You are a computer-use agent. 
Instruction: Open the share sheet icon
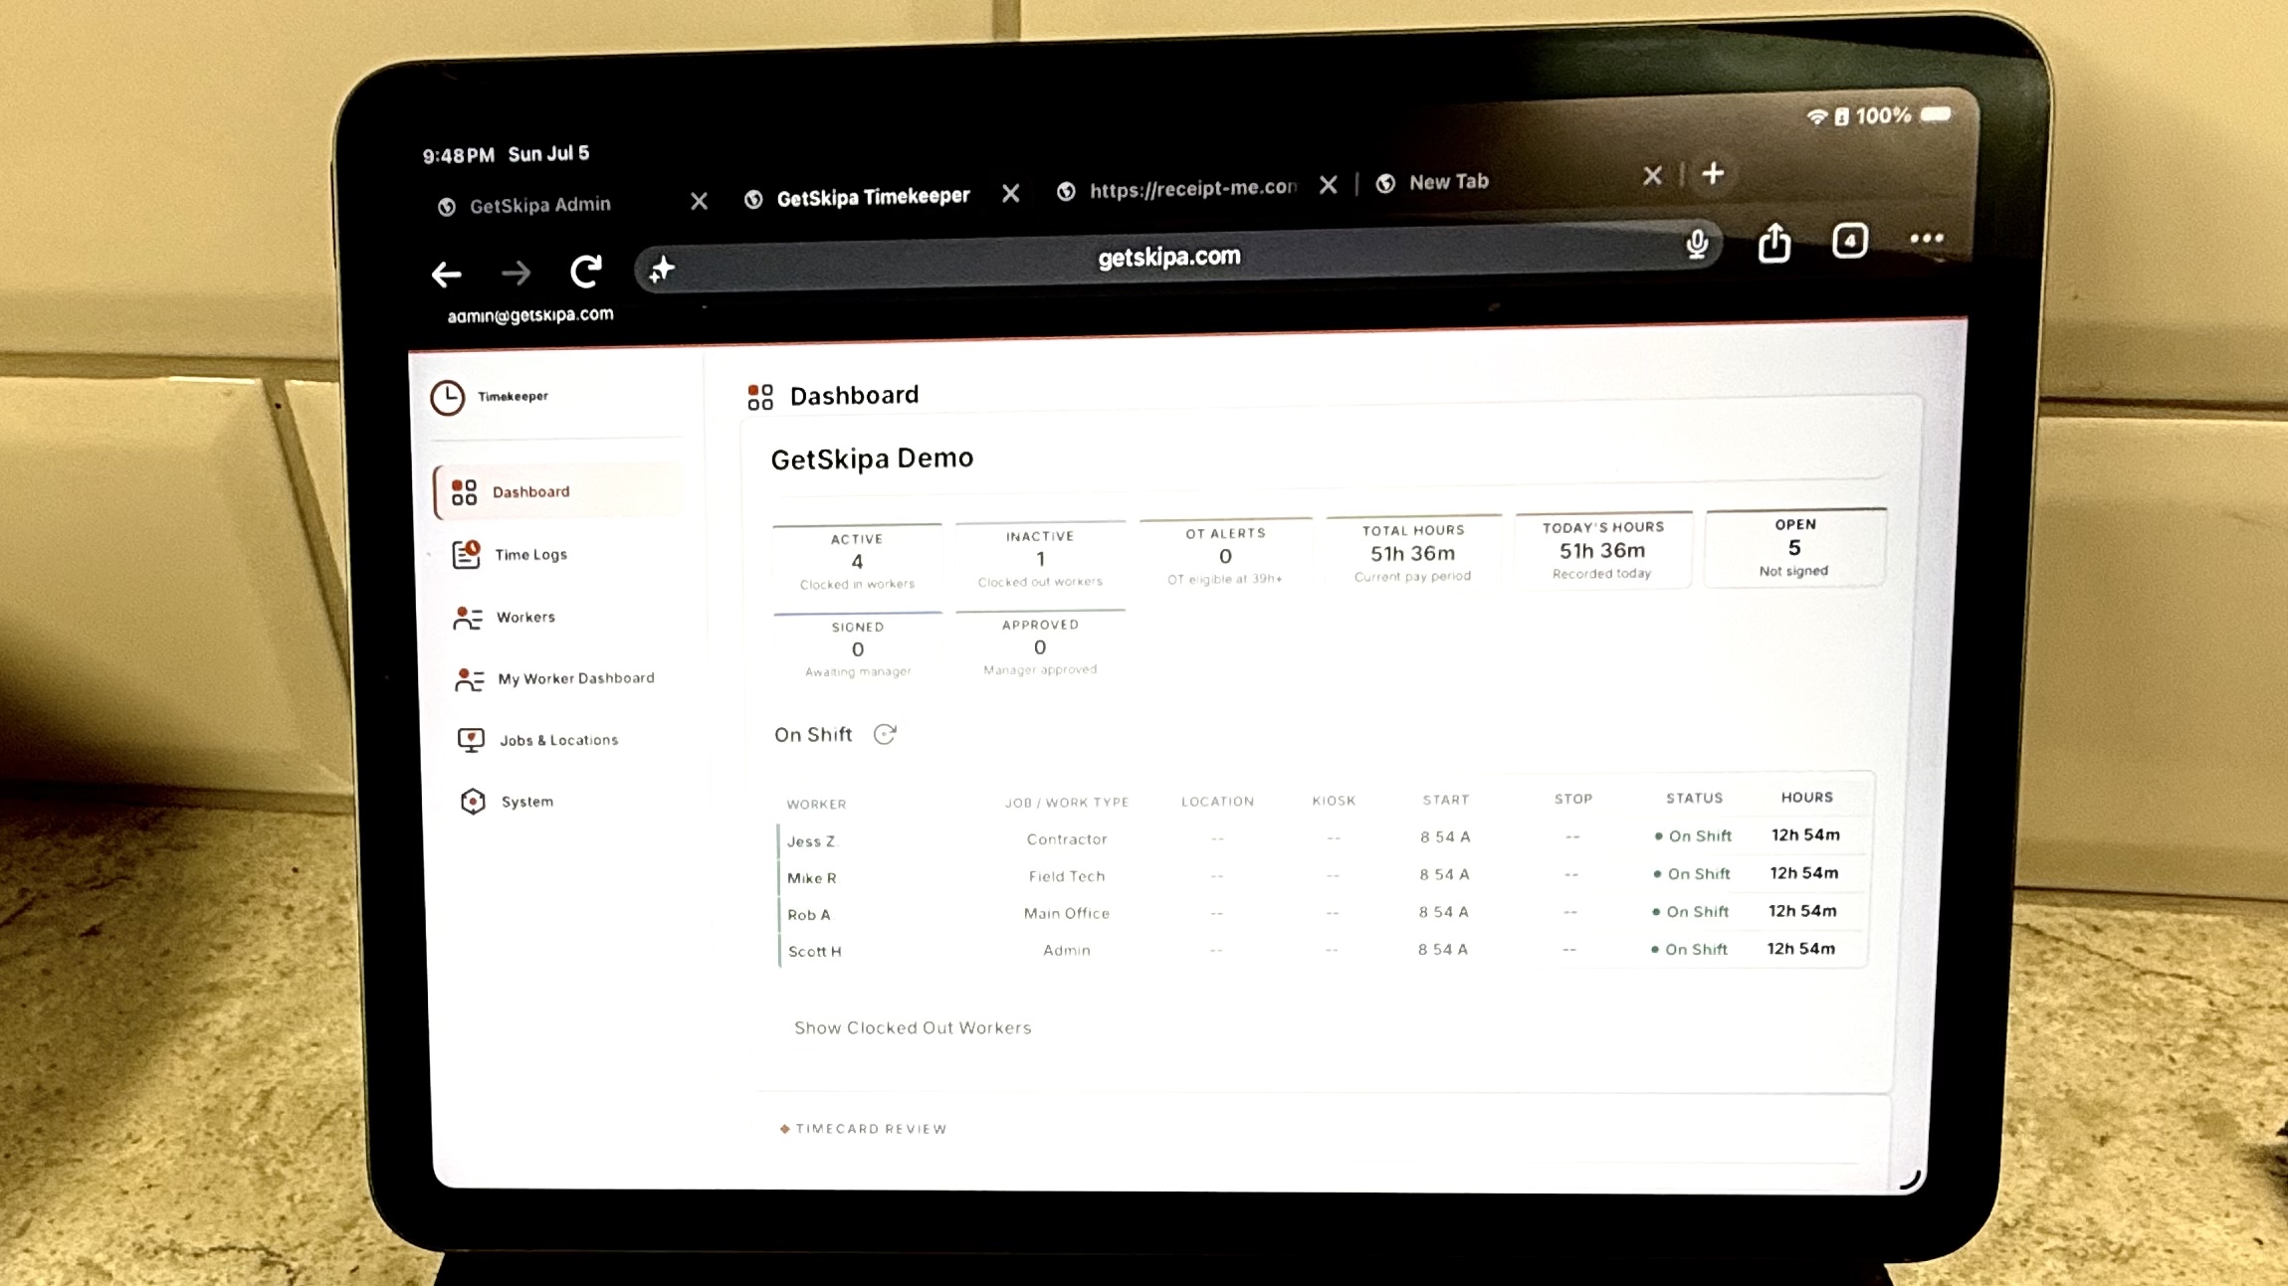pos(1773,242)
